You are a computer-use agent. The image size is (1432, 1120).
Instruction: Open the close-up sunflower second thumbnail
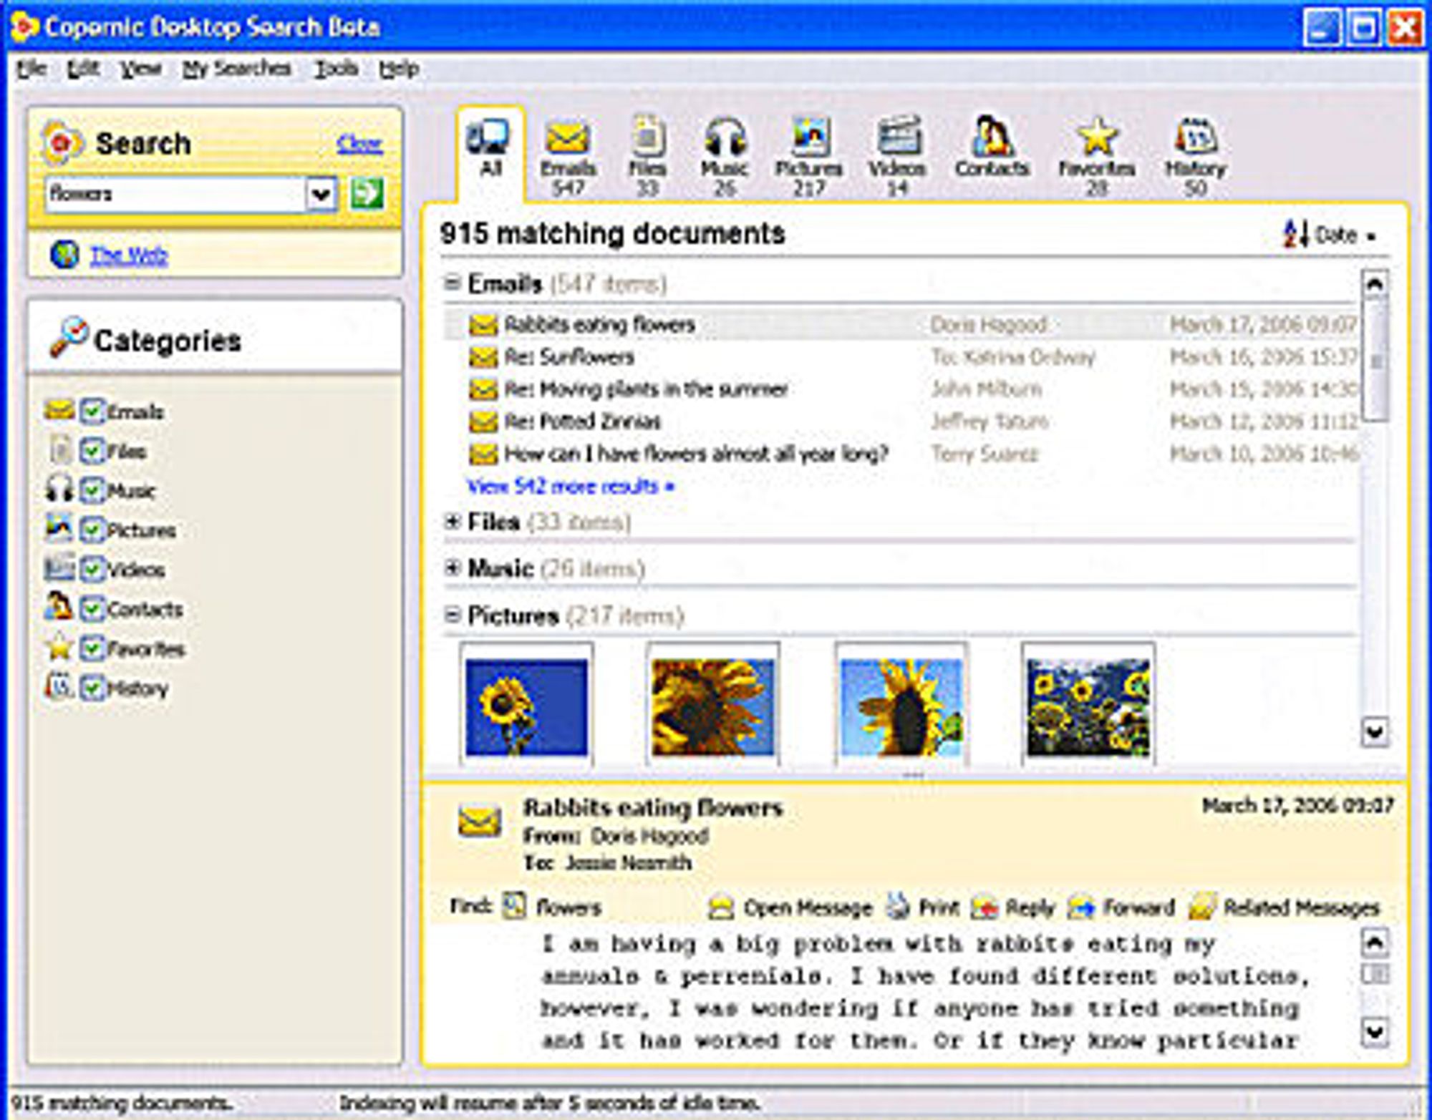click(x=712, y=706)
